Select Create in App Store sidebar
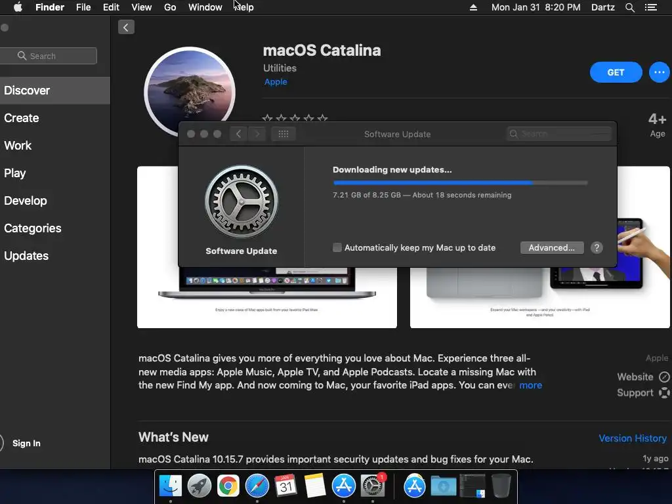 [55, 118]
